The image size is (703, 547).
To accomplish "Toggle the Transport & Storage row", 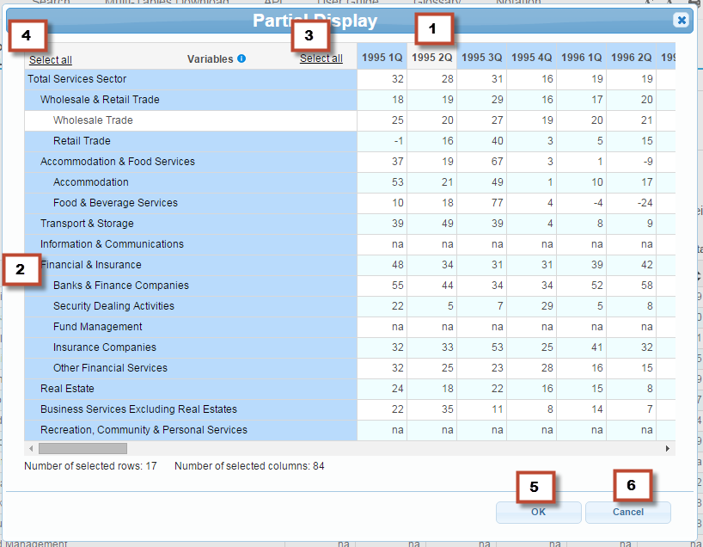I will tap(87, 224).
